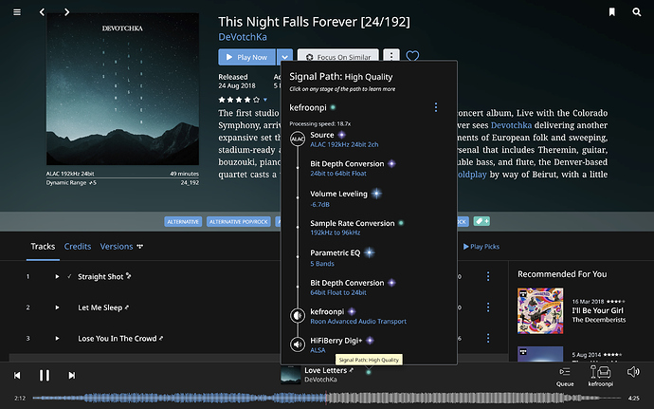Screen dimensions: 654x409
Task: Go back with the left arrow
Action: point(42,12)
